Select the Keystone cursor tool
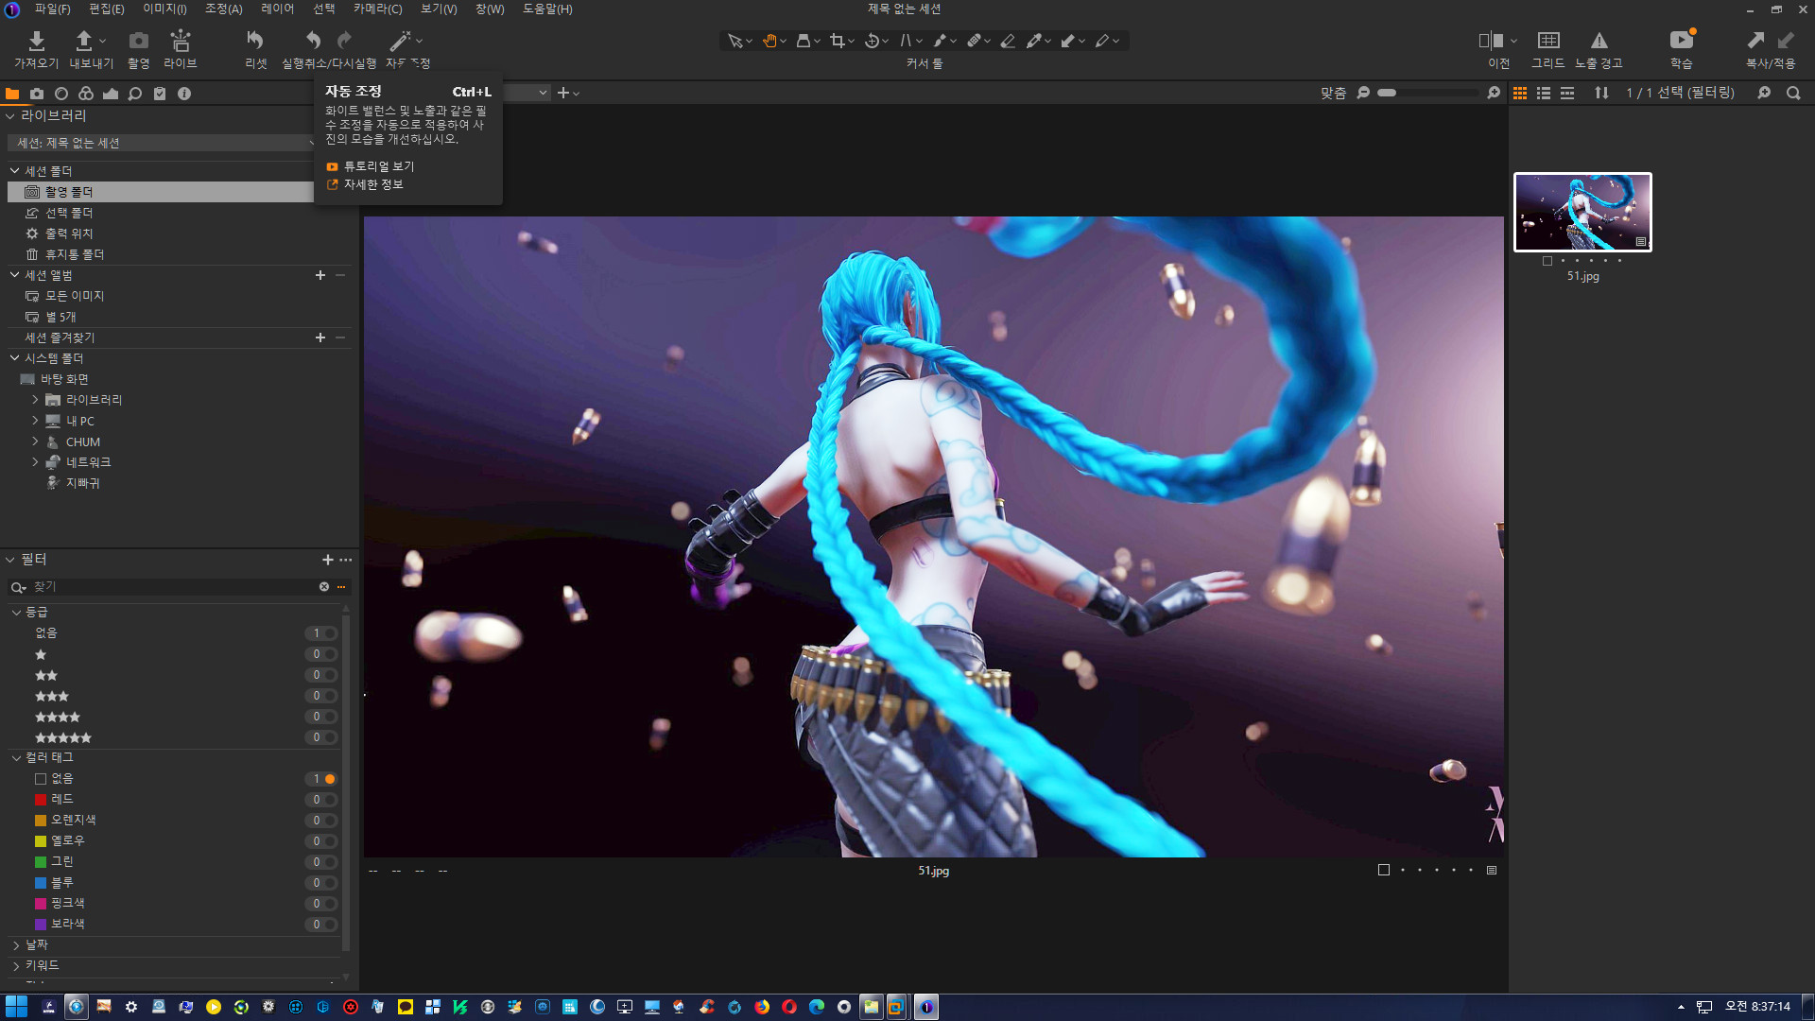 coord(906,41)
